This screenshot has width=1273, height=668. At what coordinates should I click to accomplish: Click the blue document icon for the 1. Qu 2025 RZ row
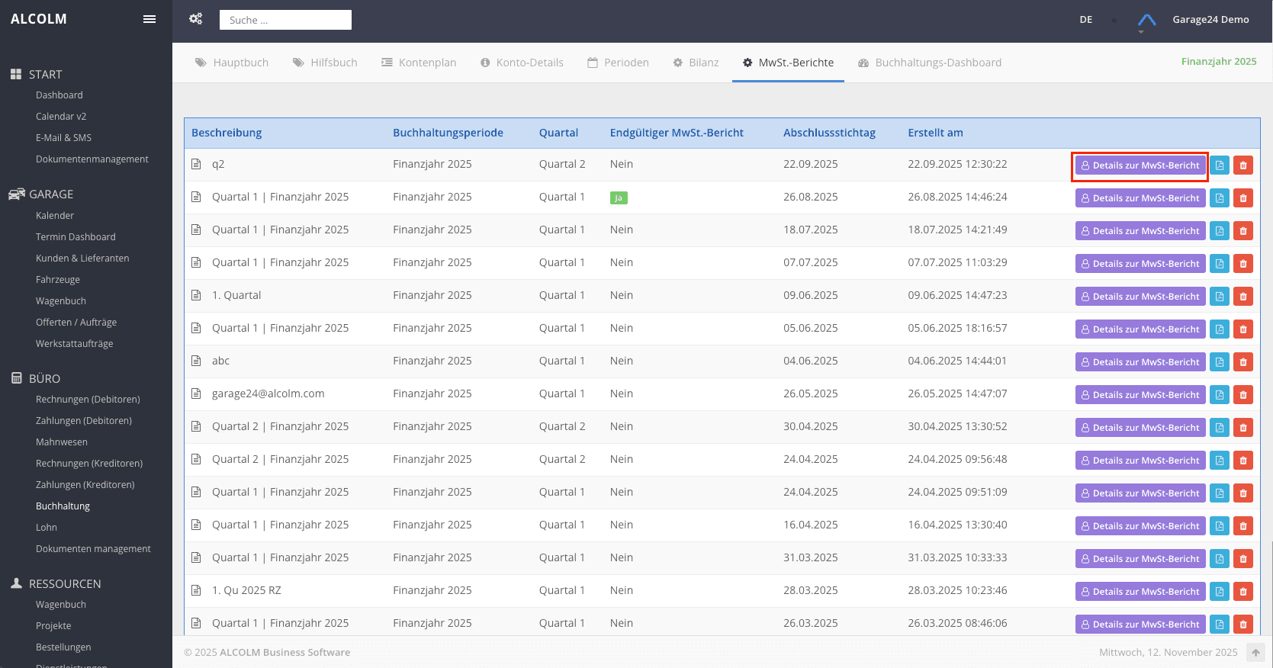pos(1220,592)
